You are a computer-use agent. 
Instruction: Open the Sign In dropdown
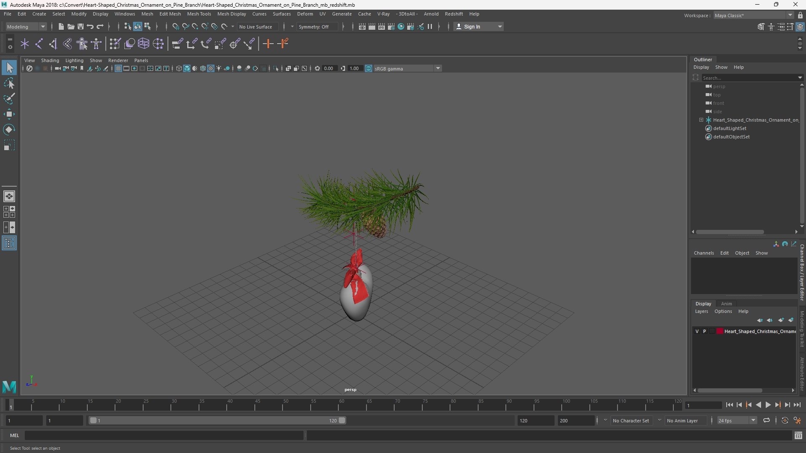coord(479,26)
